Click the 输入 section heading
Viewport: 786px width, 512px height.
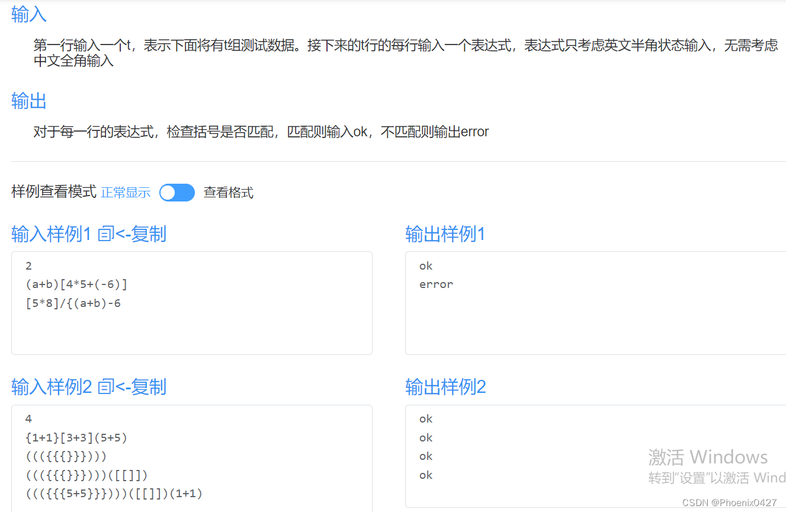(29, 14)
